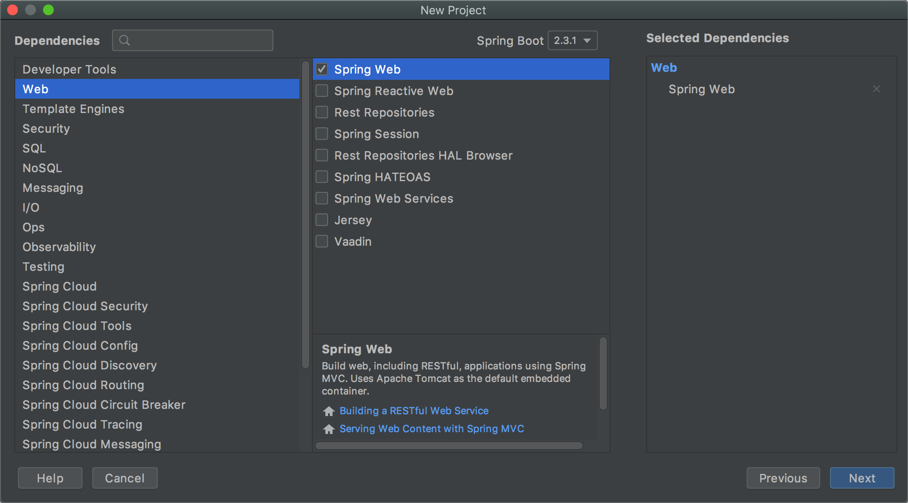908x503 pixels.
Task: Select the Security category
Action: (46, 129)
